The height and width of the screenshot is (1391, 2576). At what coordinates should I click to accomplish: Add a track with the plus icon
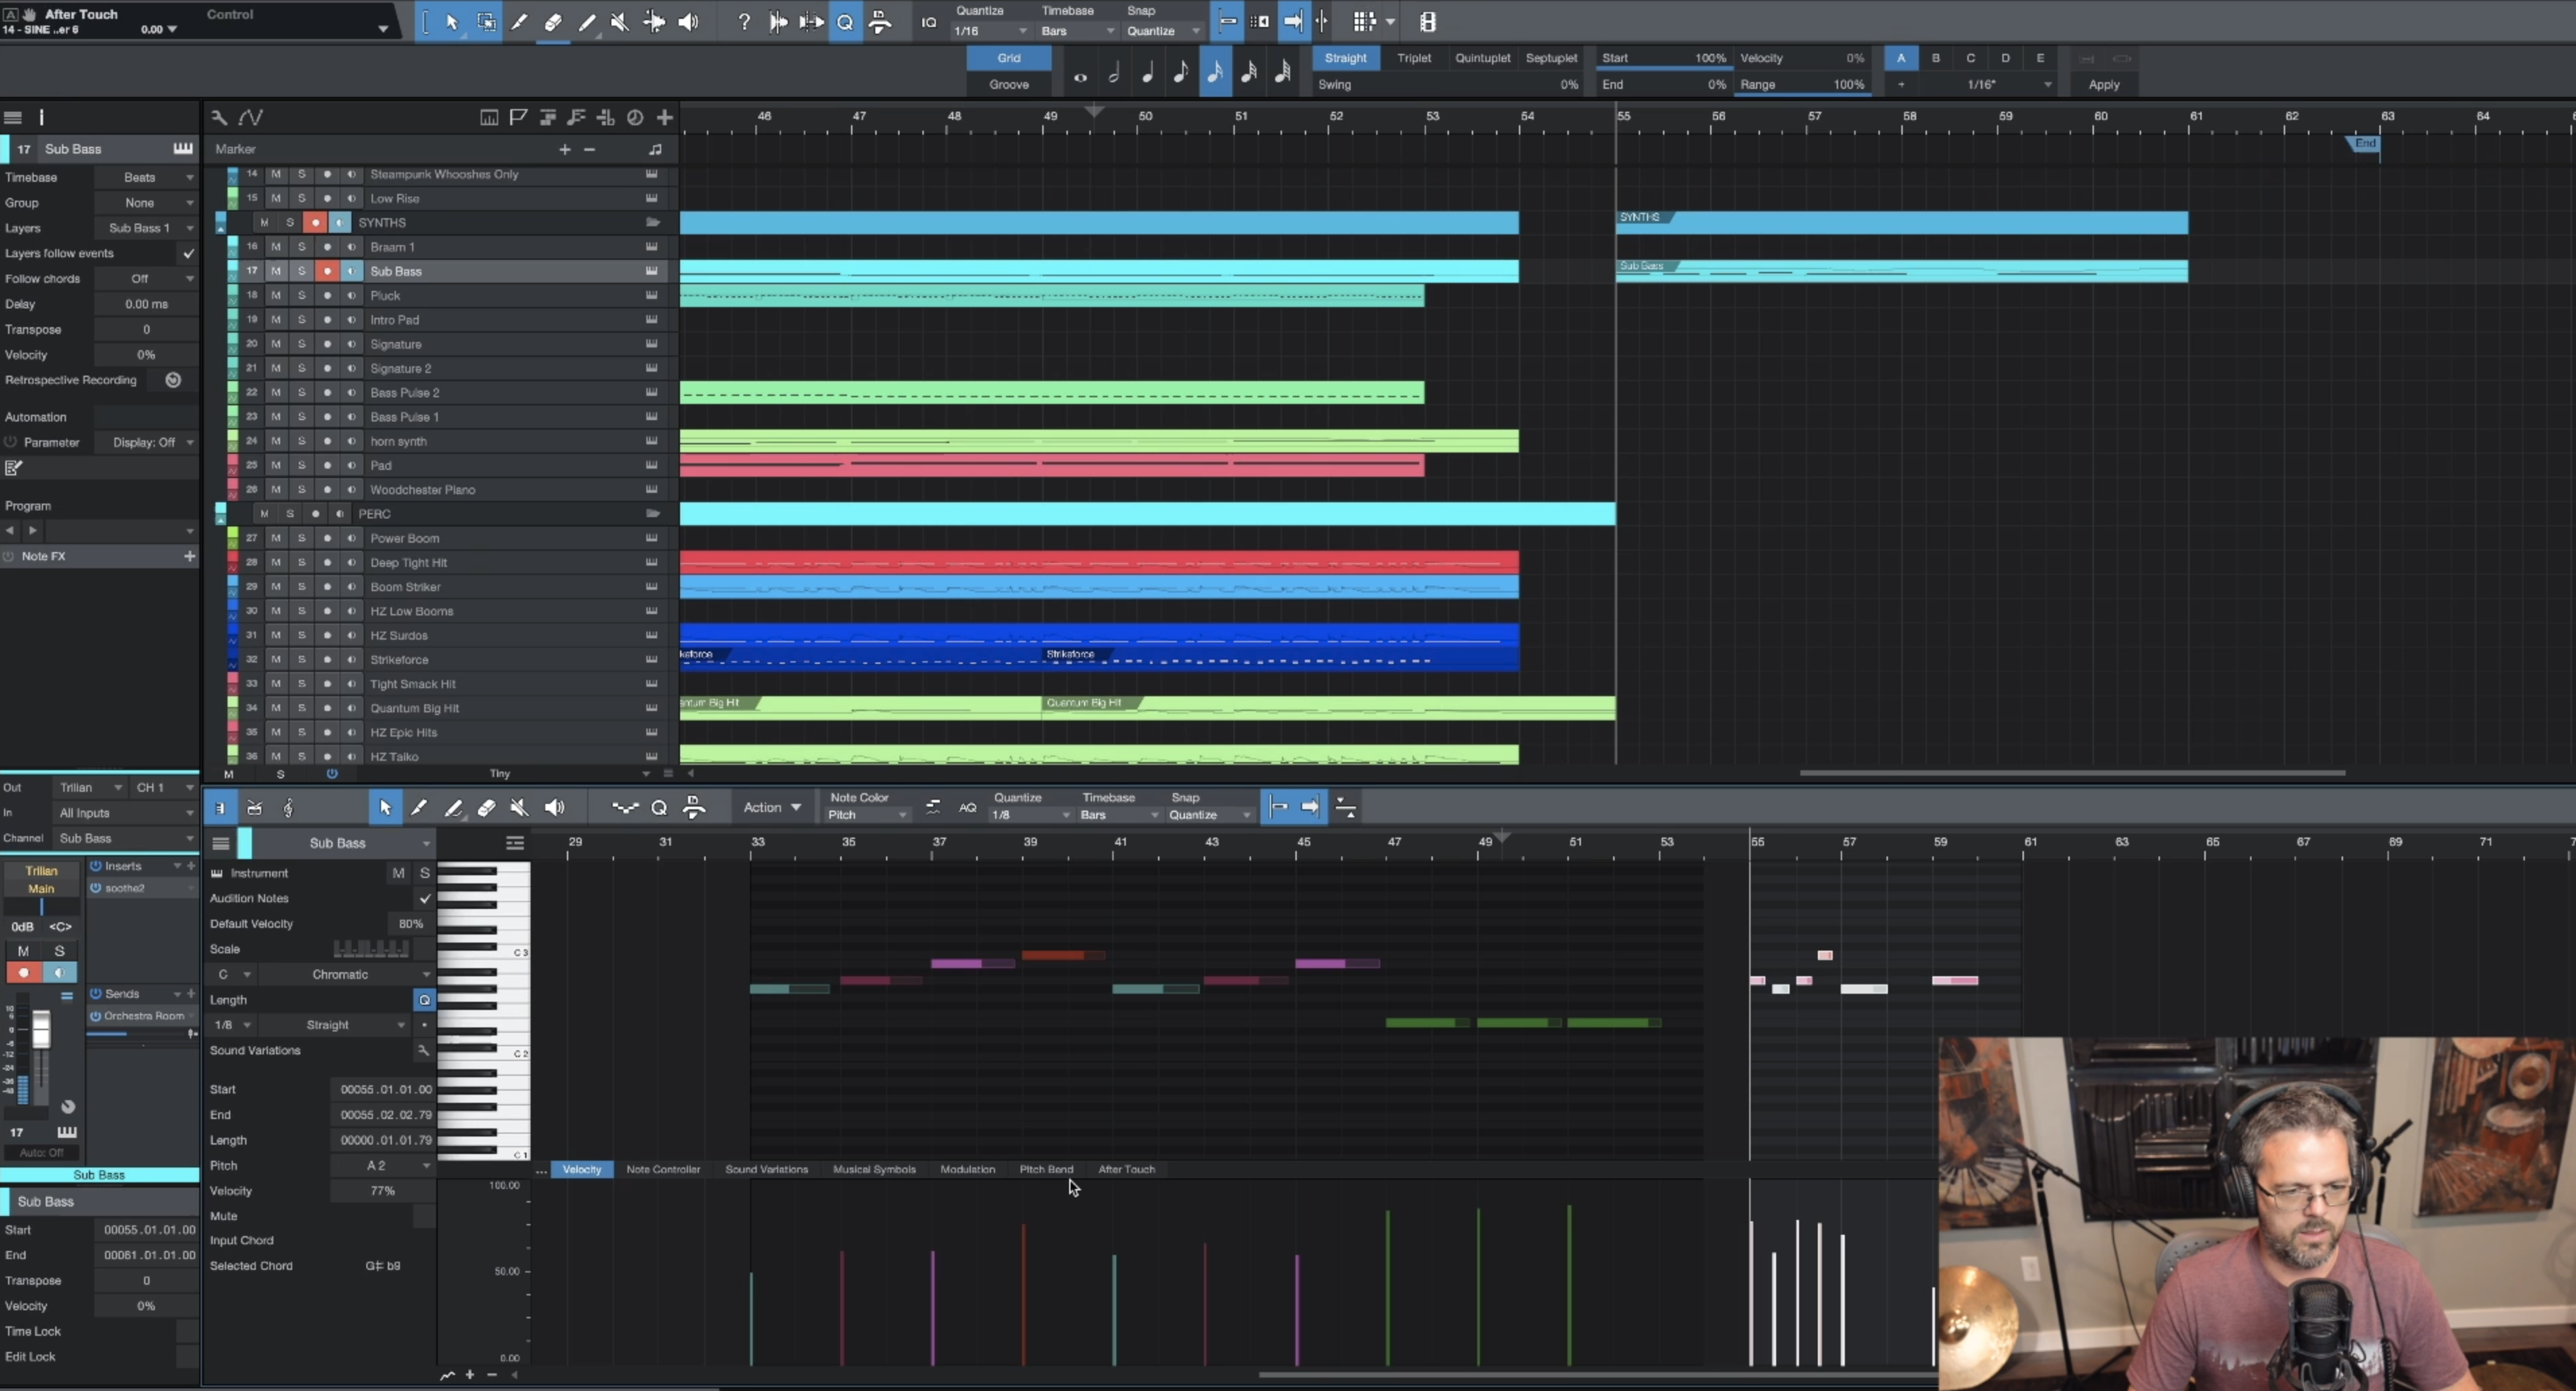(664, 117)
